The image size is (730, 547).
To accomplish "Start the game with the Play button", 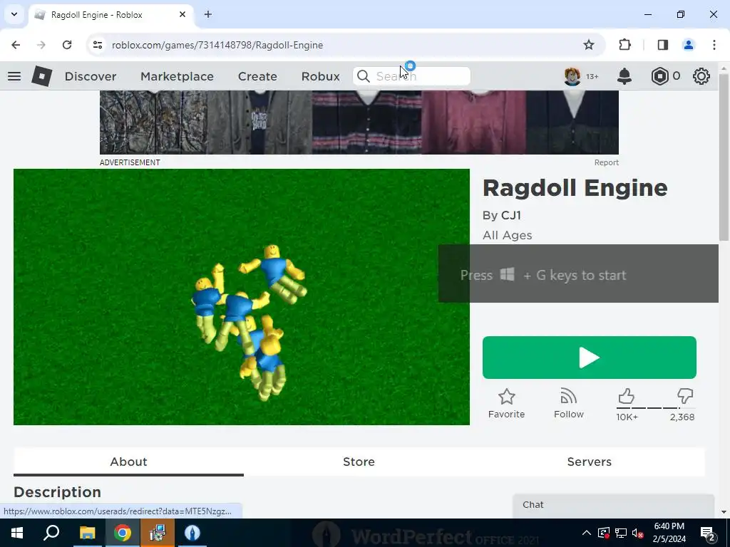I will coord(589,358).
